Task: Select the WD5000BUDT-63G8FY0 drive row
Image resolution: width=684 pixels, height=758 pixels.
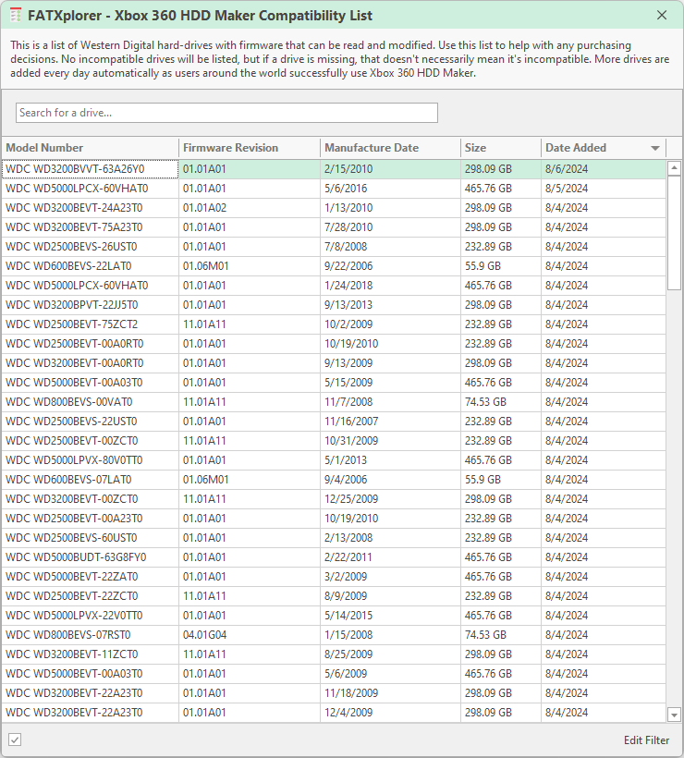Action: point(76,557)
